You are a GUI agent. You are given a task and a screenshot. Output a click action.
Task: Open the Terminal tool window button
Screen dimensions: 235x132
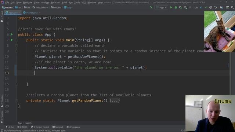tap(58, 127)
